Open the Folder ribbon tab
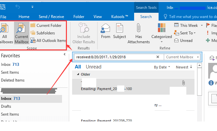 [79, 17]
